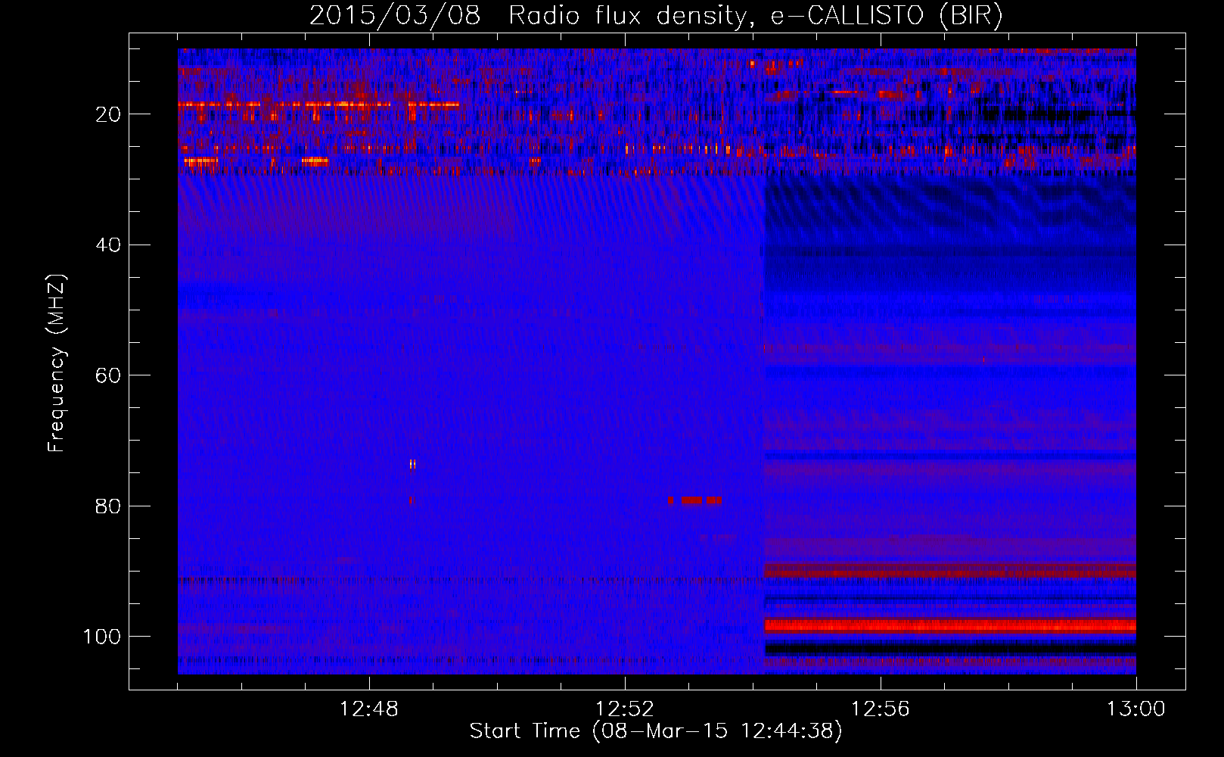Click the 13:00 time tick label
Screen dimensions: 1224x757
1136,709
